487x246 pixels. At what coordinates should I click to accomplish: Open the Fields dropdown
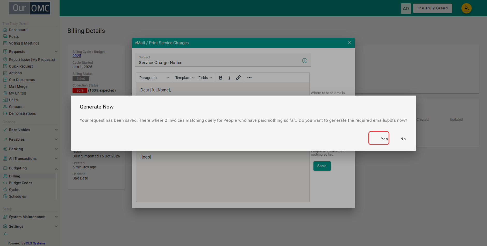[205, 78]
